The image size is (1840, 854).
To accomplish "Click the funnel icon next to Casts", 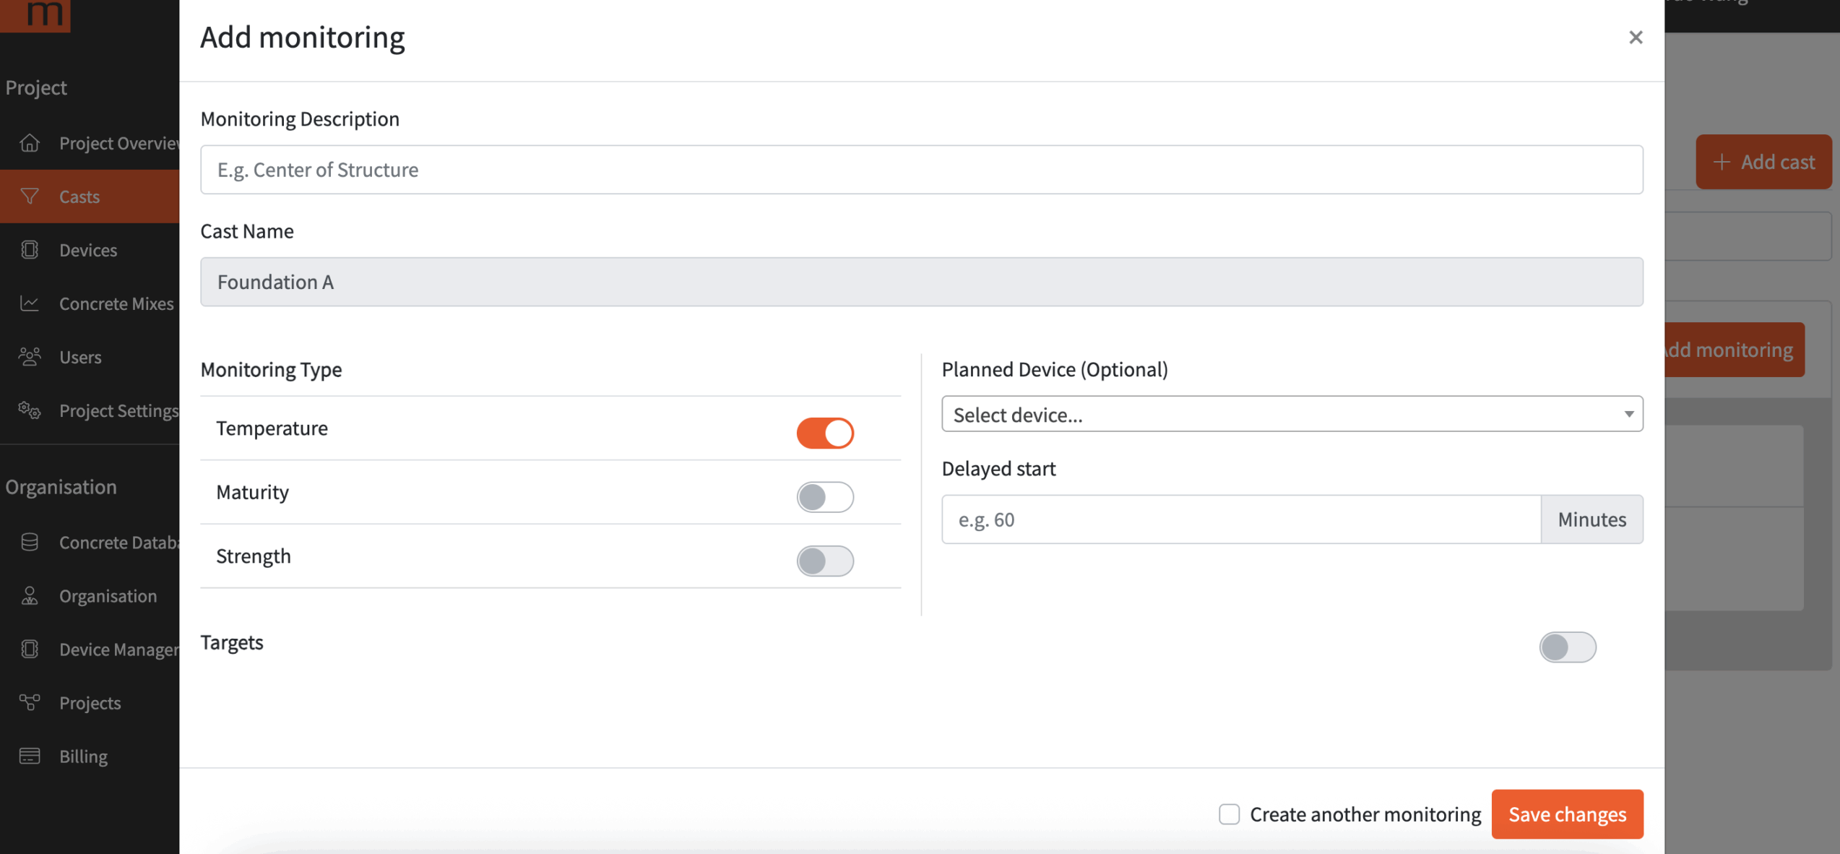I will click(30, 197).
